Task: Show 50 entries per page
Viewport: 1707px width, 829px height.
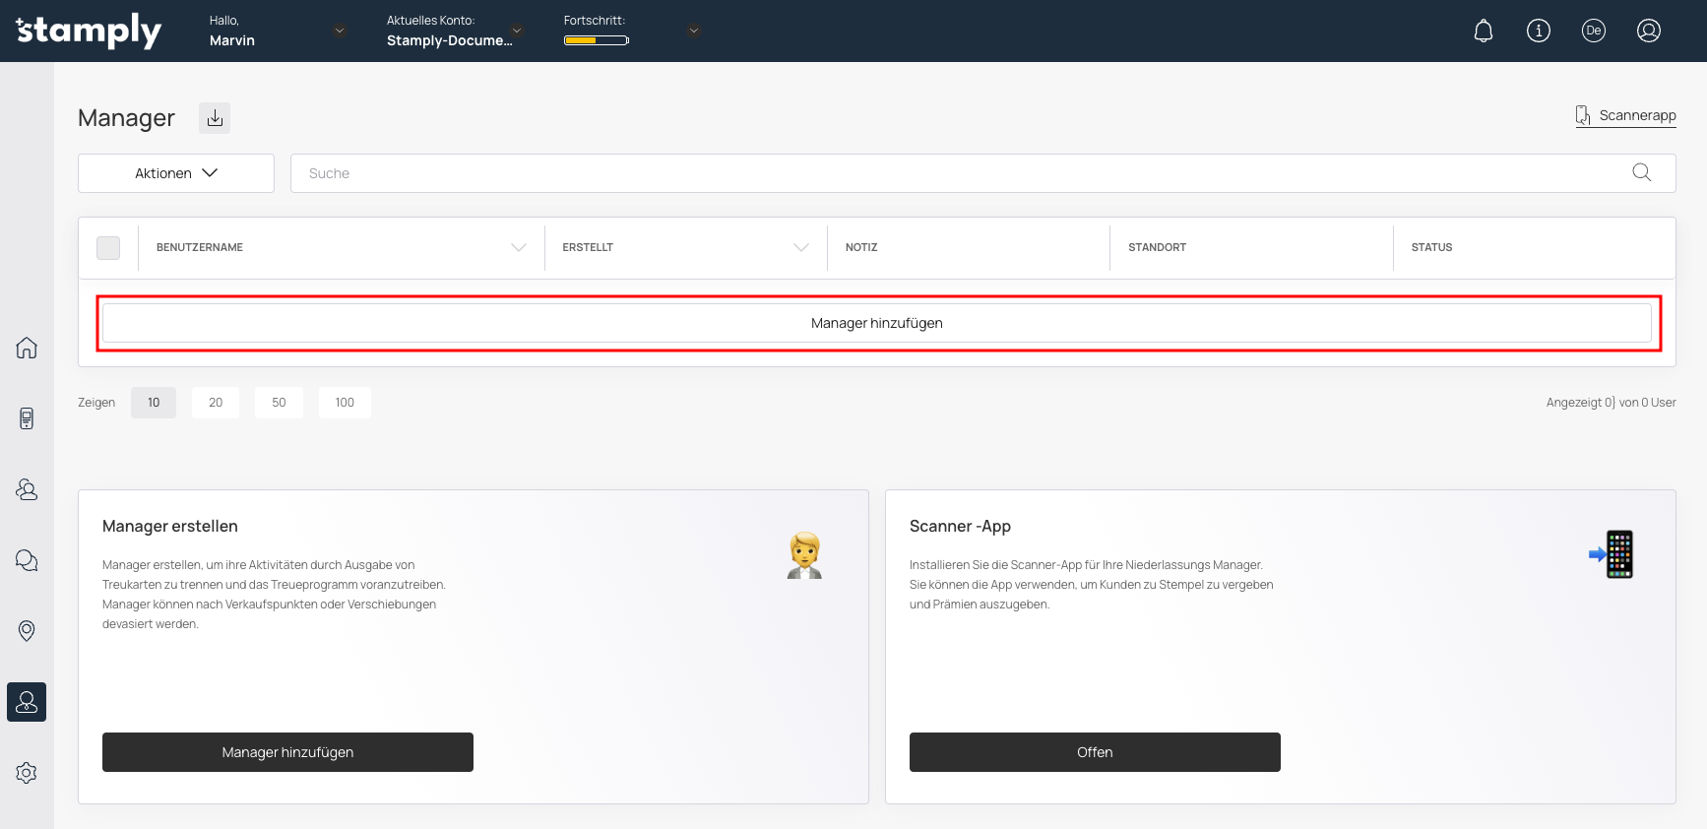Action: tap(279, 403)
